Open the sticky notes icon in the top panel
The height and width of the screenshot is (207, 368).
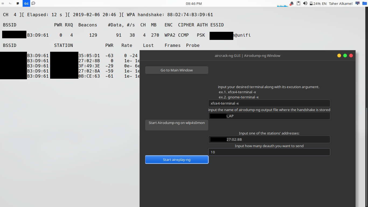tap(18, 4)
